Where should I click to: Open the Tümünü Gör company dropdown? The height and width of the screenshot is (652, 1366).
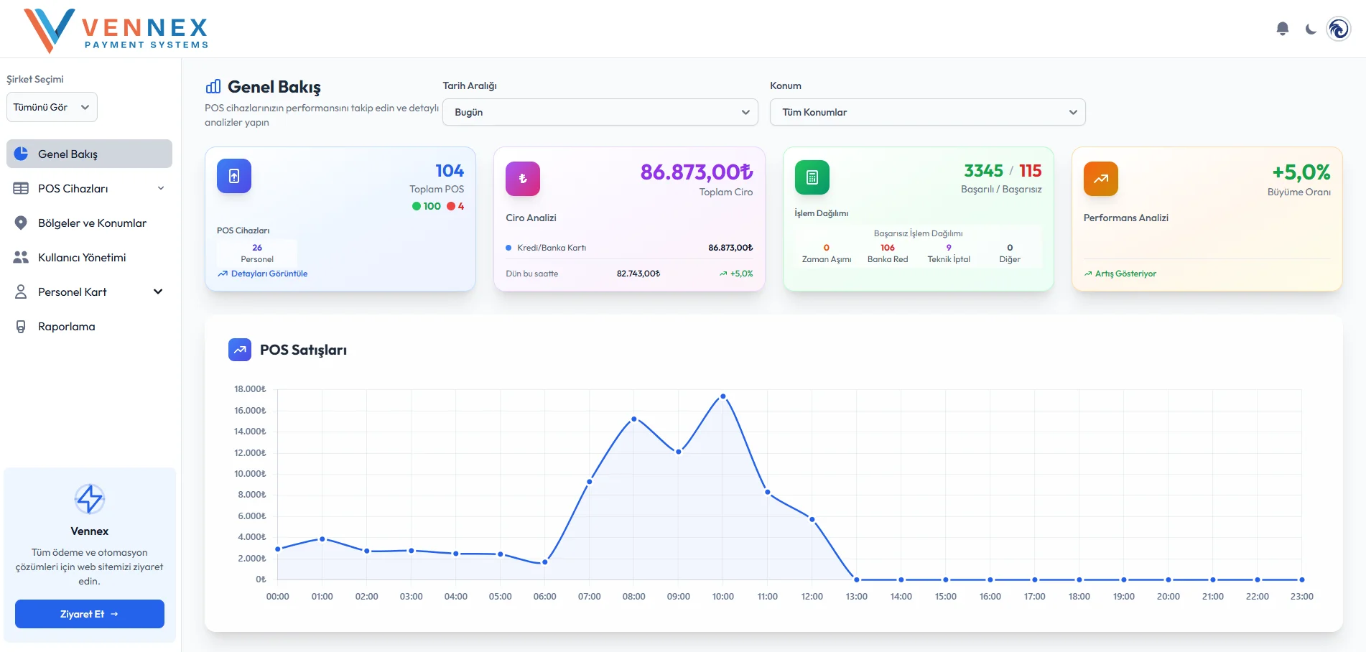tap(52, 107)
